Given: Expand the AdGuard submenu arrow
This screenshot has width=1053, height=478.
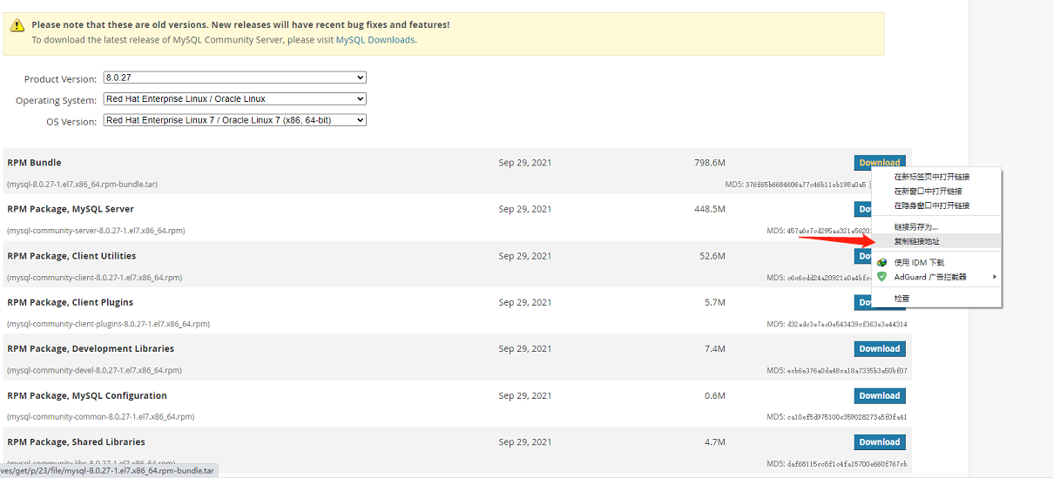Looking at the screenshot, I should pos(994,277).
